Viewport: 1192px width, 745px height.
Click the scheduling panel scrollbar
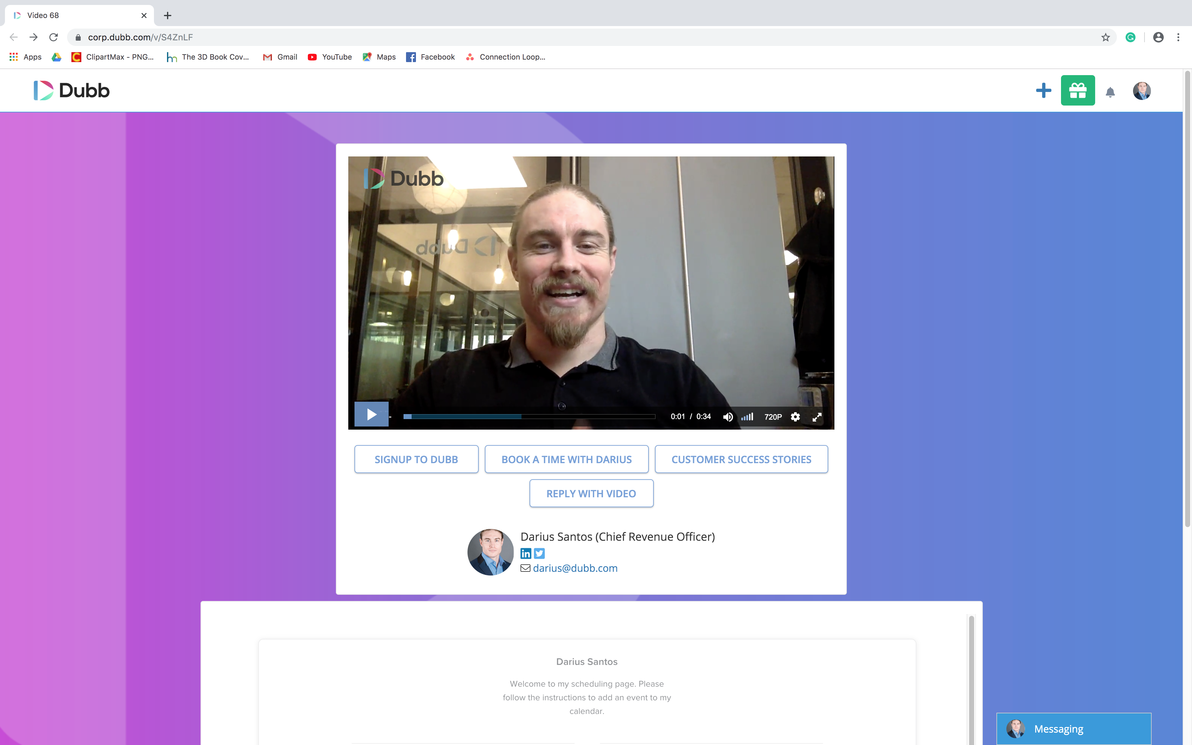[971, 680]
